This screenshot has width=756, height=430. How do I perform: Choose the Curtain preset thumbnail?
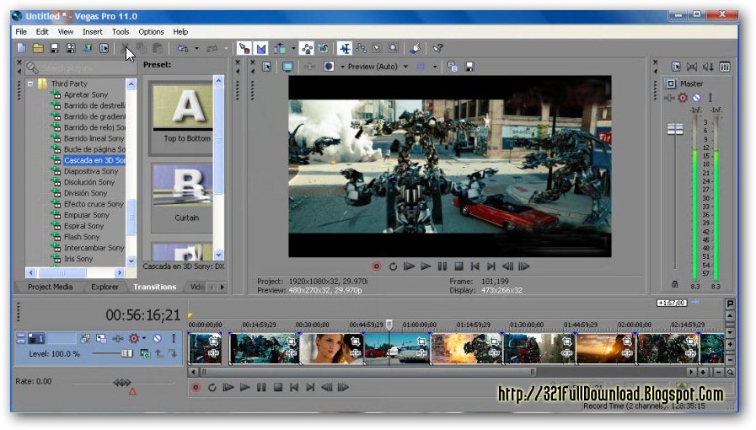click(x=183, y=186)
